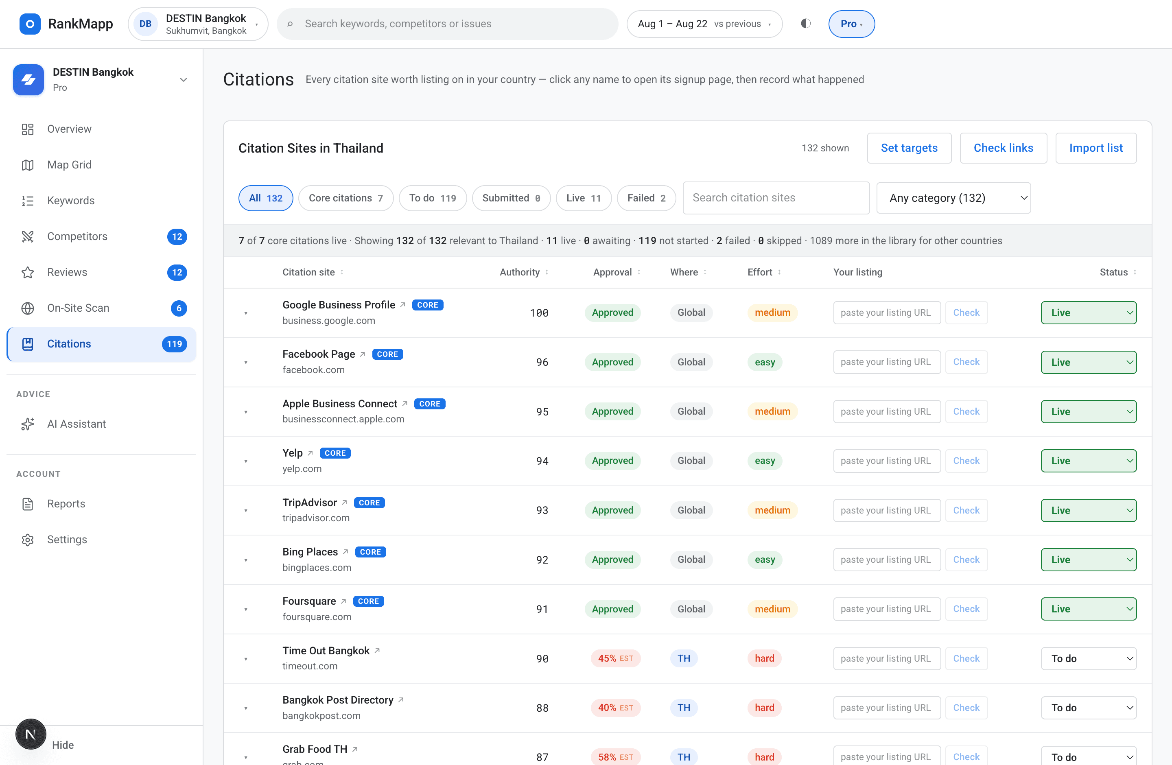
Task: Click the Competitors crossed swords icon
Action: point(28,236)
